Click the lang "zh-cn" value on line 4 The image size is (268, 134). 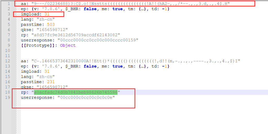[x=46, y=19]
